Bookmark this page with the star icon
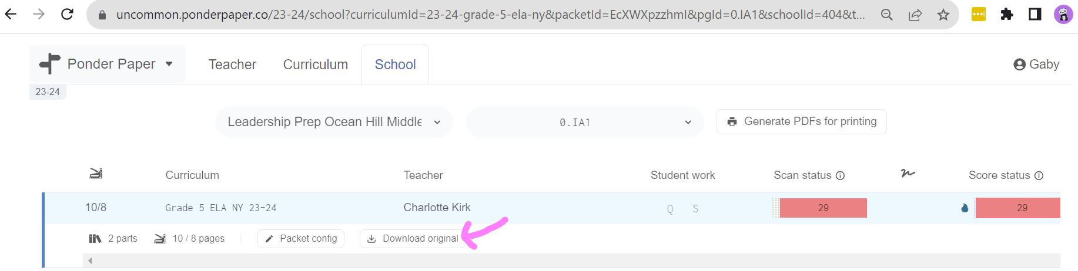The image size is (1078, 271). (x=943, y=15)
